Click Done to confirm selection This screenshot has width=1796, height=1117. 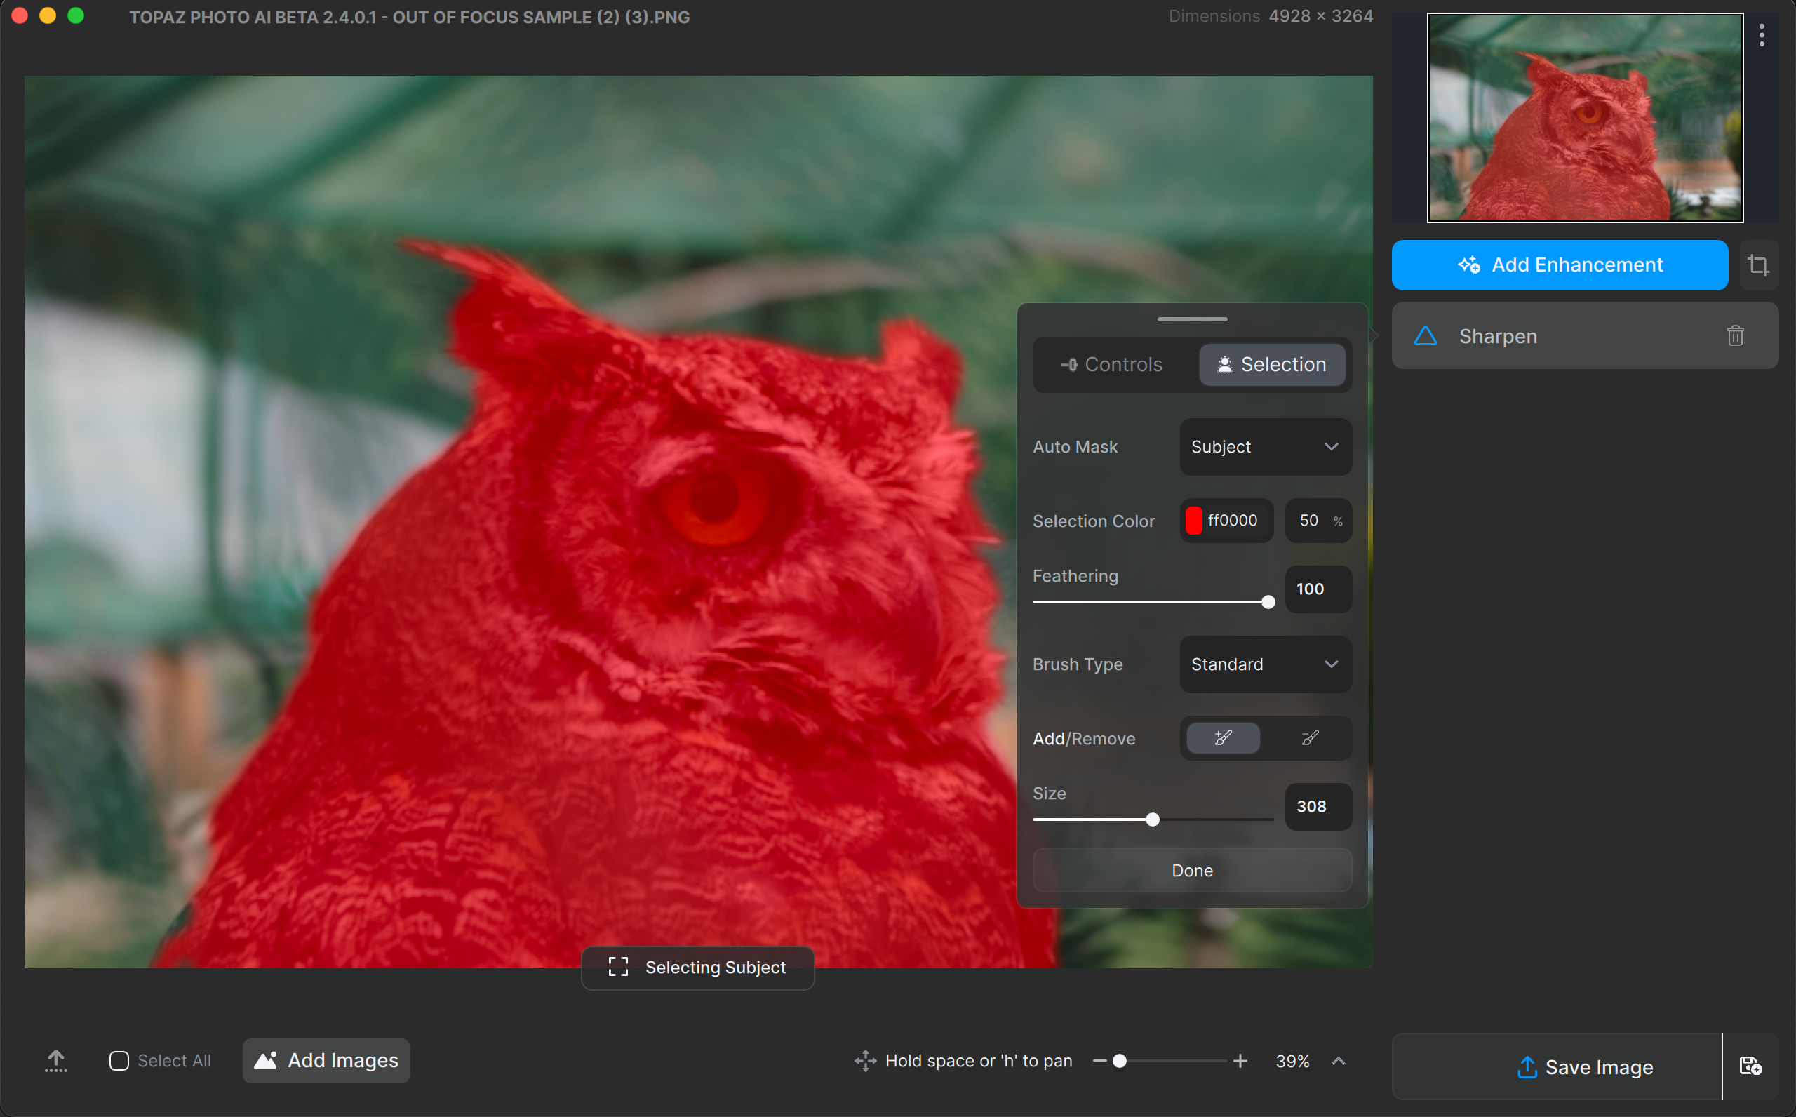tap(1190, 870)
